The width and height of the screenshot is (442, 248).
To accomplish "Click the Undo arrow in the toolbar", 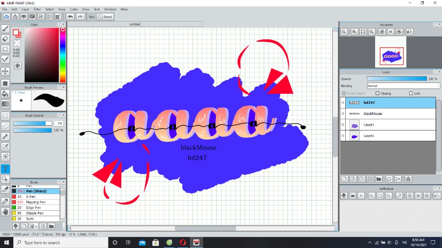I will [x=70, y=17].
